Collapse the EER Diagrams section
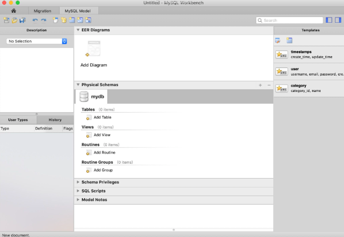 [78, 30]
